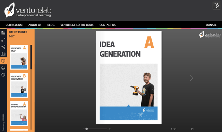Screen dimensions: 222x132
Task: Open the Intro to Entrepreneurship issue thumbnail
Action: [x=19, y=114]
